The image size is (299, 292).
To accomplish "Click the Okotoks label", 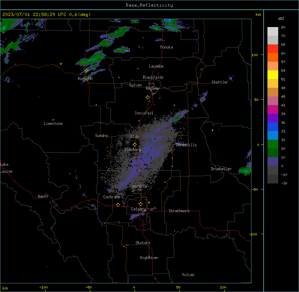I will (x=143, y=243).
